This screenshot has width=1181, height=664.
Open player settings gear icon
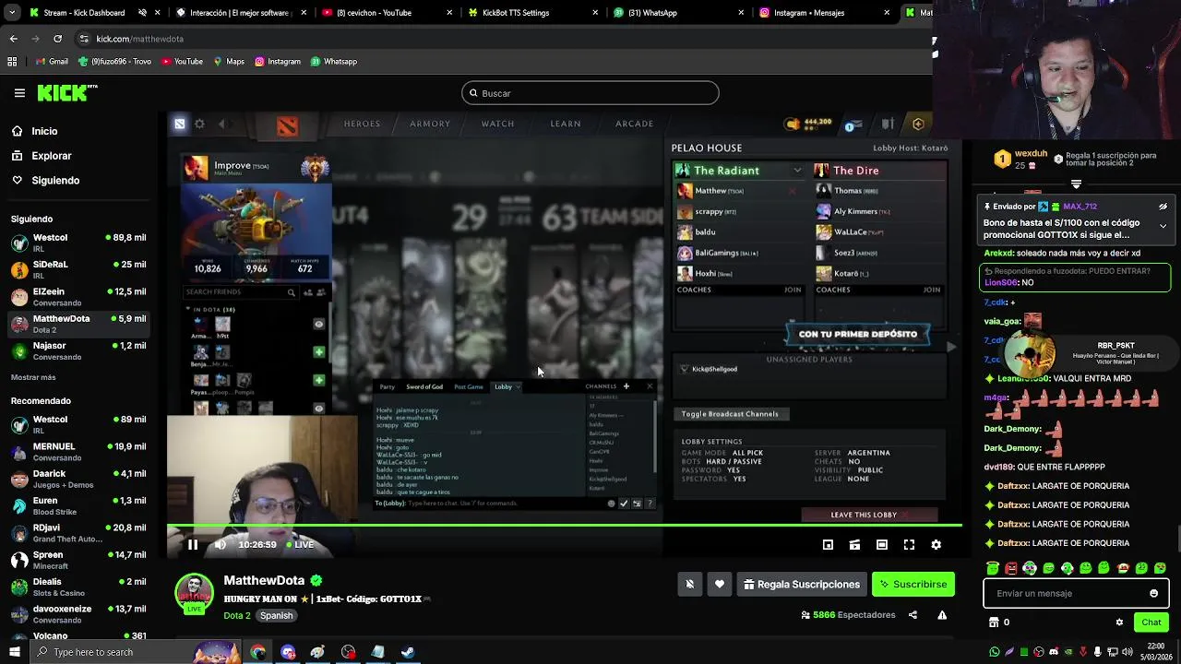936,545
